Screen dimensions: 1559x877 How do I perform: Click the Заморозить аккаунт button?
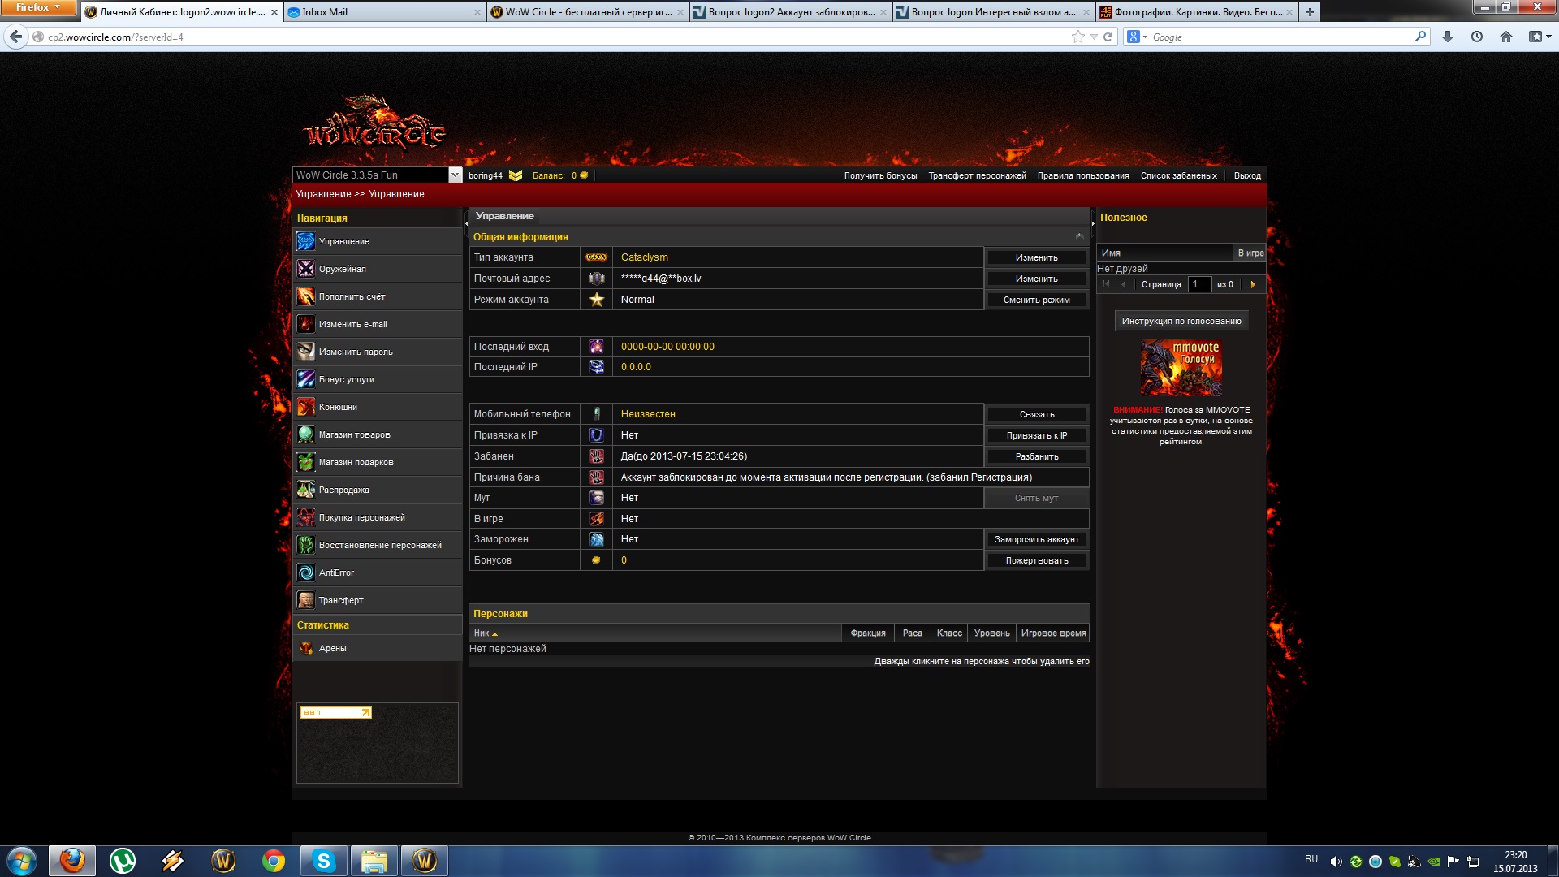click(1036, 539)
